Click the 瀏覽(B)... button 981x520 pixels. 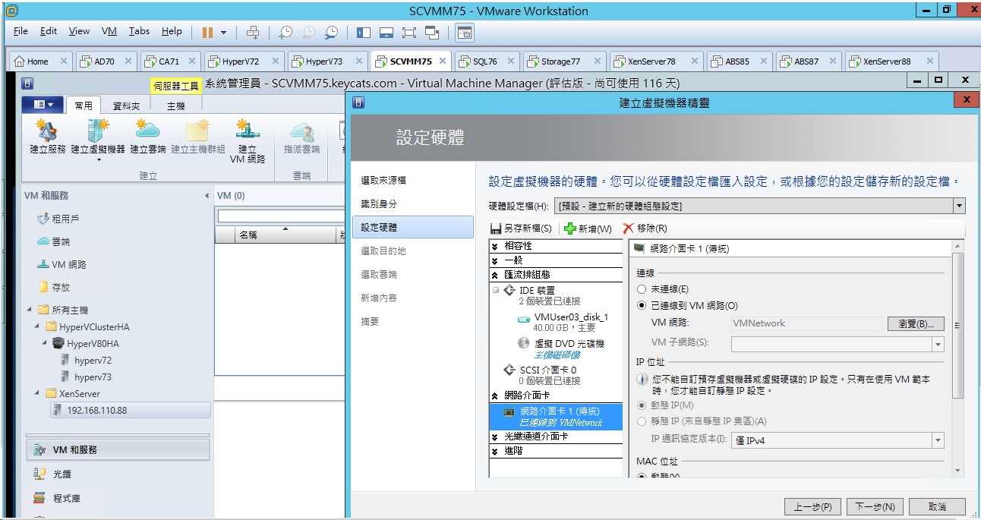tap(916, 324)
